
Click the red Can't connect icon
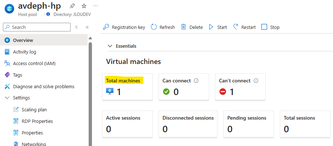tap(223, 92)
